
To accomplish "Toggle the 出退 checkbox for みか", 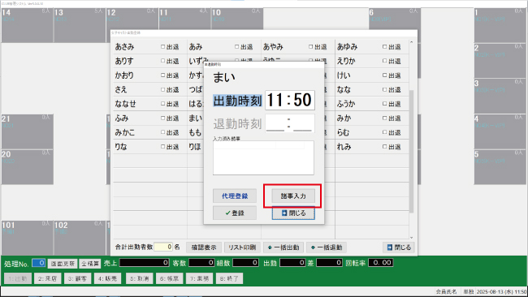I will click(x=384, y=118).
